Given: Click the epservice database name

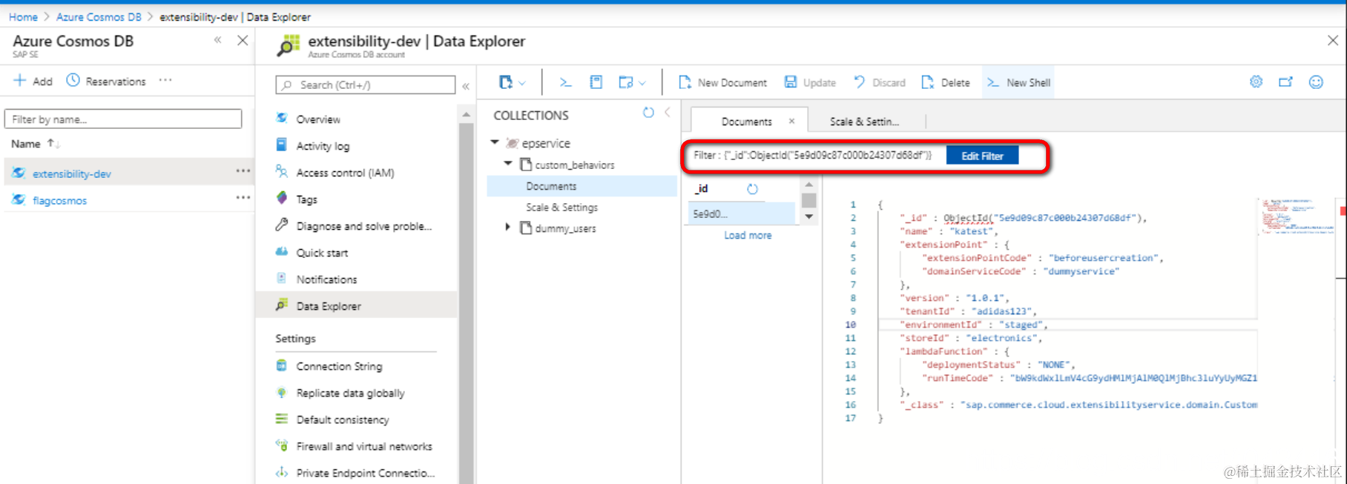Looking at the screenshot, I should click(x=546, y=143).
